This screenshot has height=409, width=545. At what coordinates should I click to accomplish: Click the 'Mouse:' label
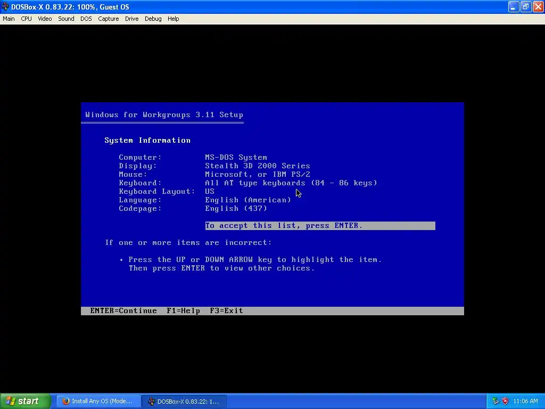(x=133, y=174)
